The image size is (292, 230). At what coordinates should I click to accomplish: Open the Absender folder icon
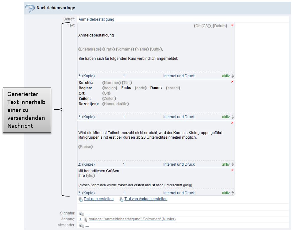pos(82,225)
